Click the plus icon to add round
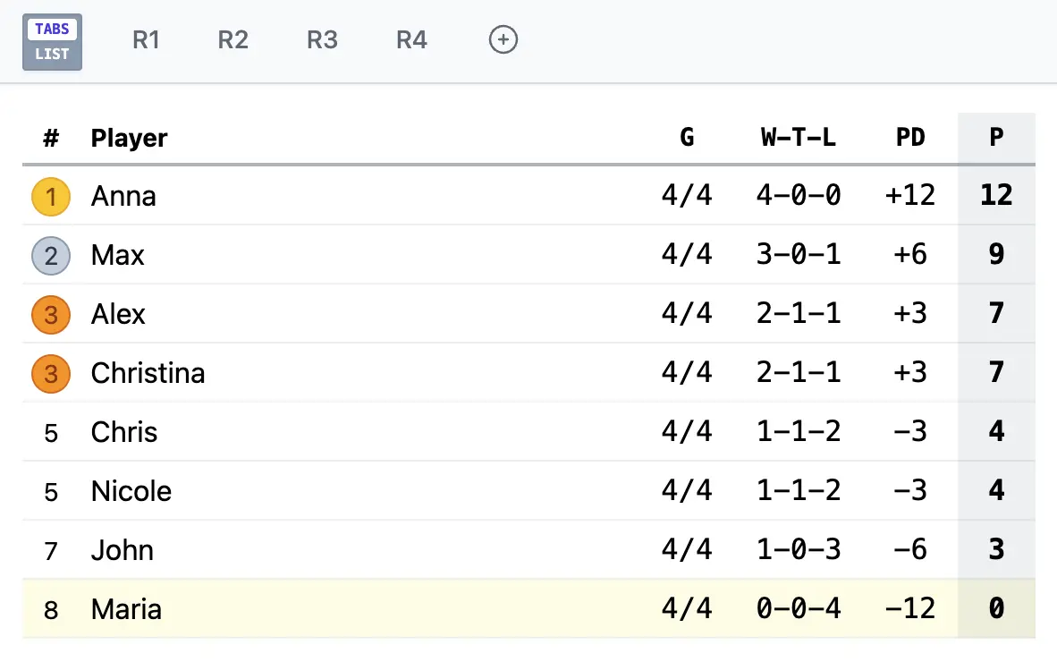Viewport: 1057px width, 662px height. 503,40
